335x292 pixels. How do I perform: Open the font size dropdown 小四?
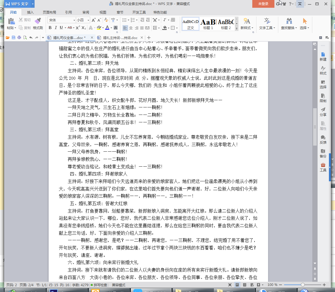[88, 20]
